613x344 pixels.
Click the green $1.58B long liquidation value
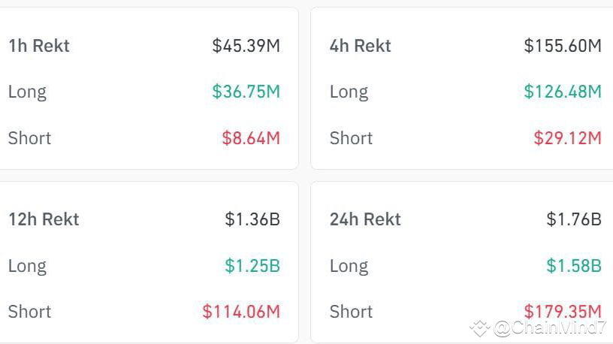(574, 266)
